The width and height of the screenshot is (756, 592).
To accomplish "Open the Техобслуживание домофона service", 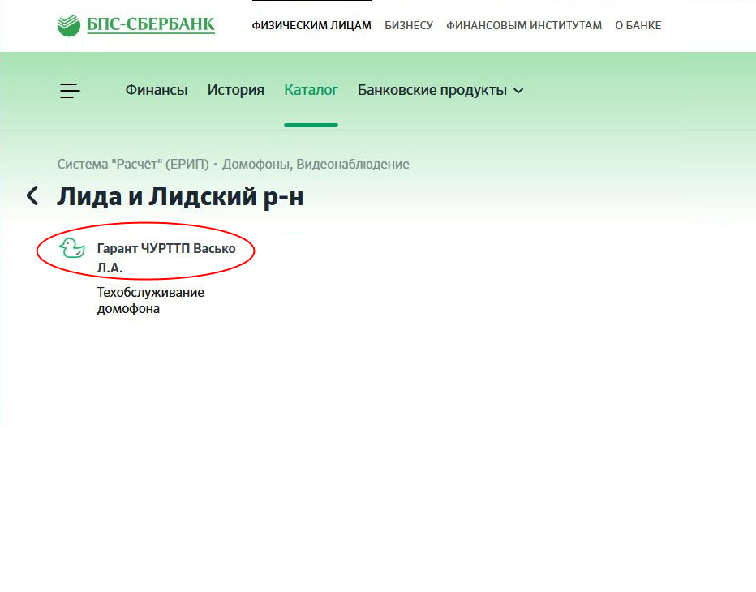I will pos(150,300).
